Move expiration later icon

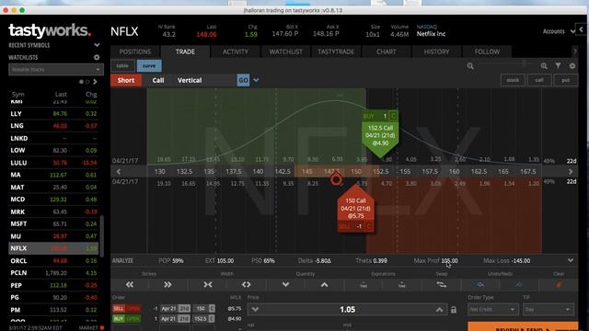pos(402,285)
